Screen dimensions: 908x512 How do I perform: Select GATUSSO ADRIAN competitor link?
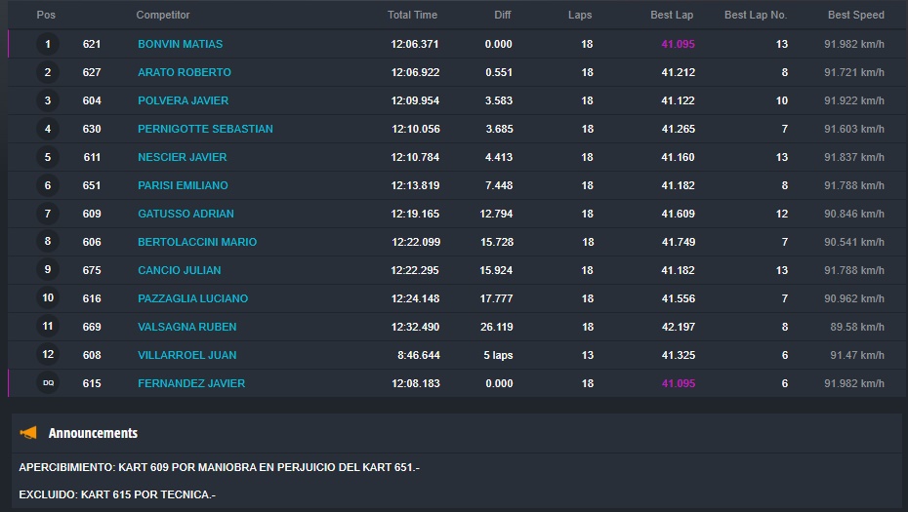[186, 214]
